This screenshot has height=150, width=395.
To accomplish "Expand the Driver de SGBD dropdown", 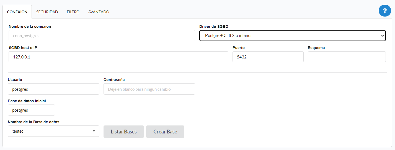I will 292,36.
